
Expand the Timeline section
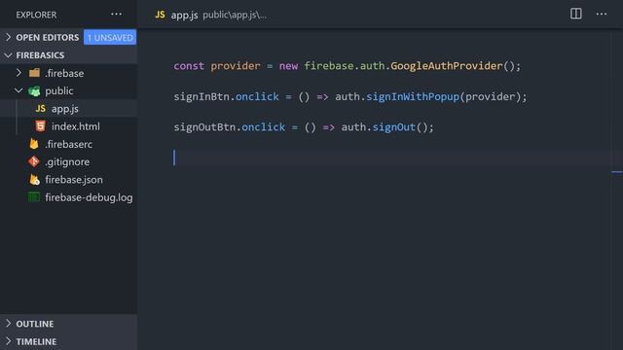click(8, 341)
